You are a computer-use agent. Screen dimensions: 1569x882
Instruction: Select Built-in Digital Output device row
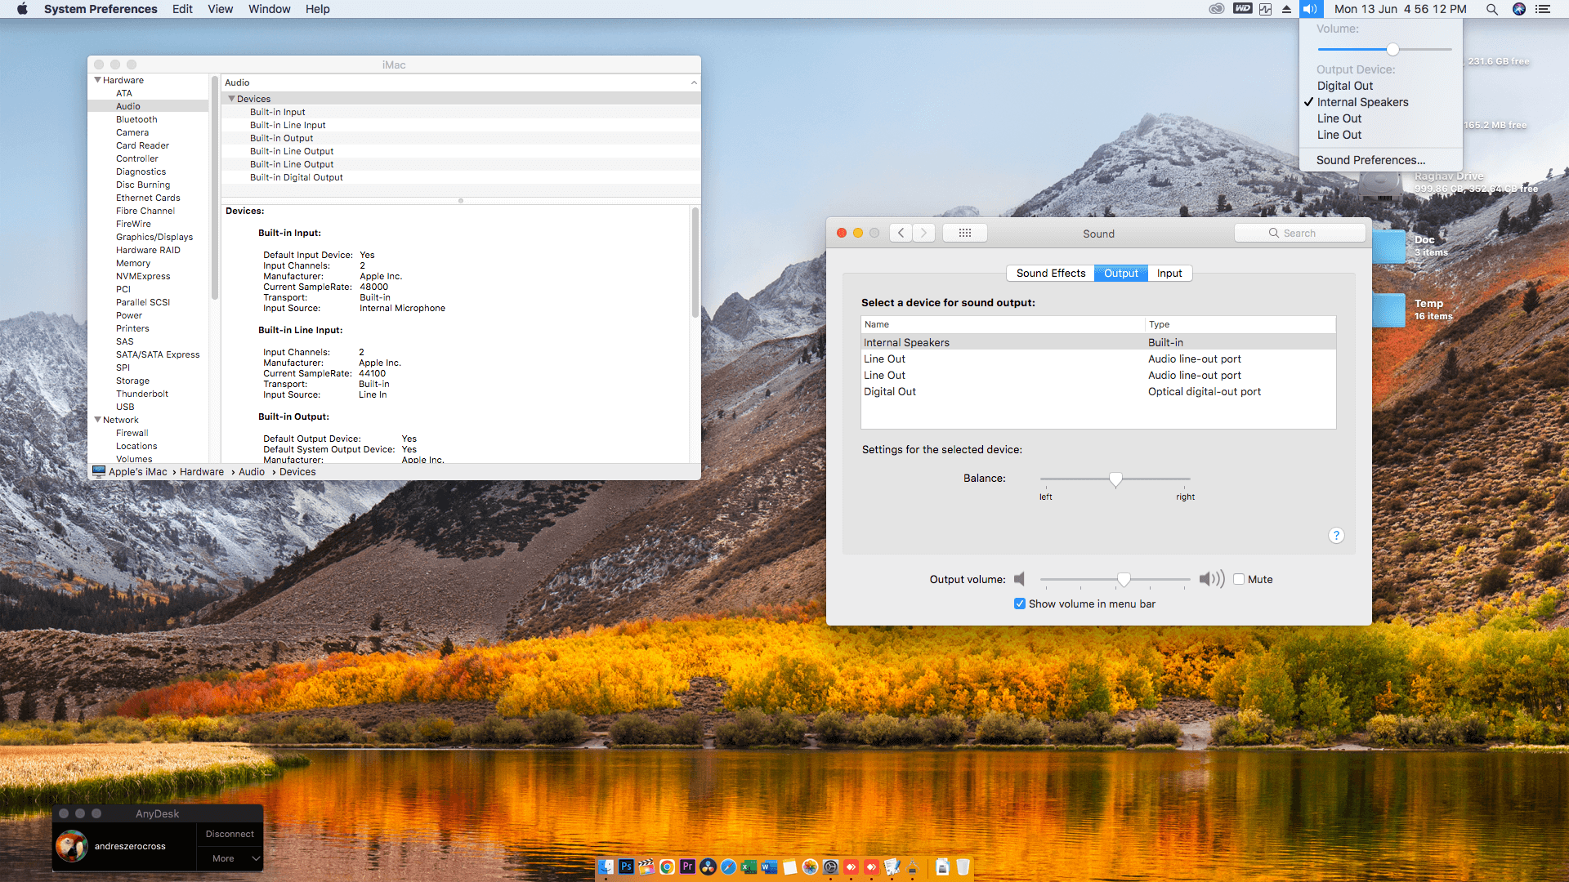(x=461, y=177)
